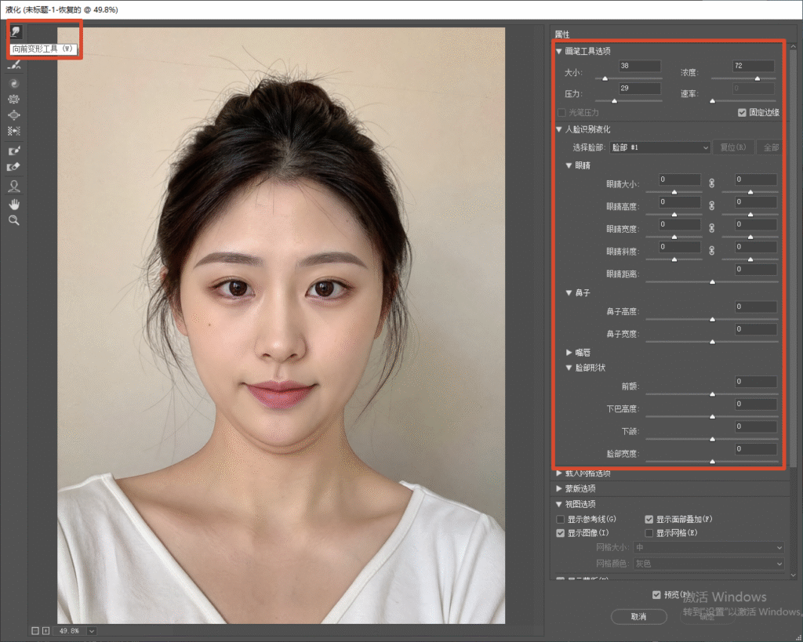Collapse the 脸部形状 group
This screenshot has width=803, height=642.
(x=569, y=368)
